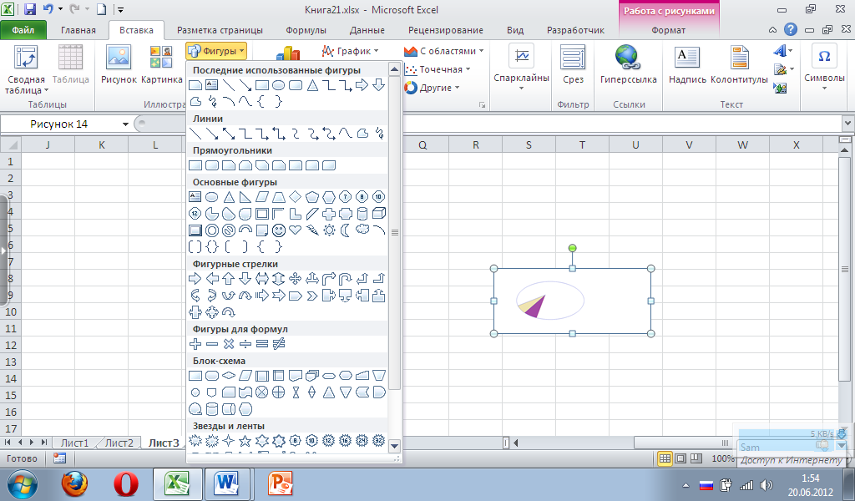Open Other charts (Другие) dropdown
855x501 pixels.
pos(432,87)
